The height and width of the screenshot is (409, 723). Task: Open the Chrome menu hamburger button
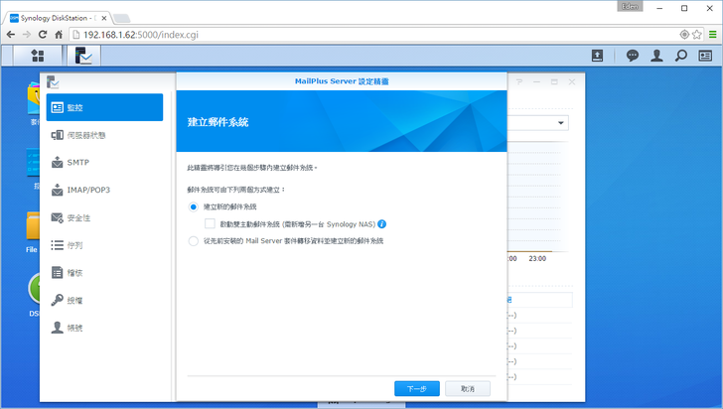(x=712, y=34)
